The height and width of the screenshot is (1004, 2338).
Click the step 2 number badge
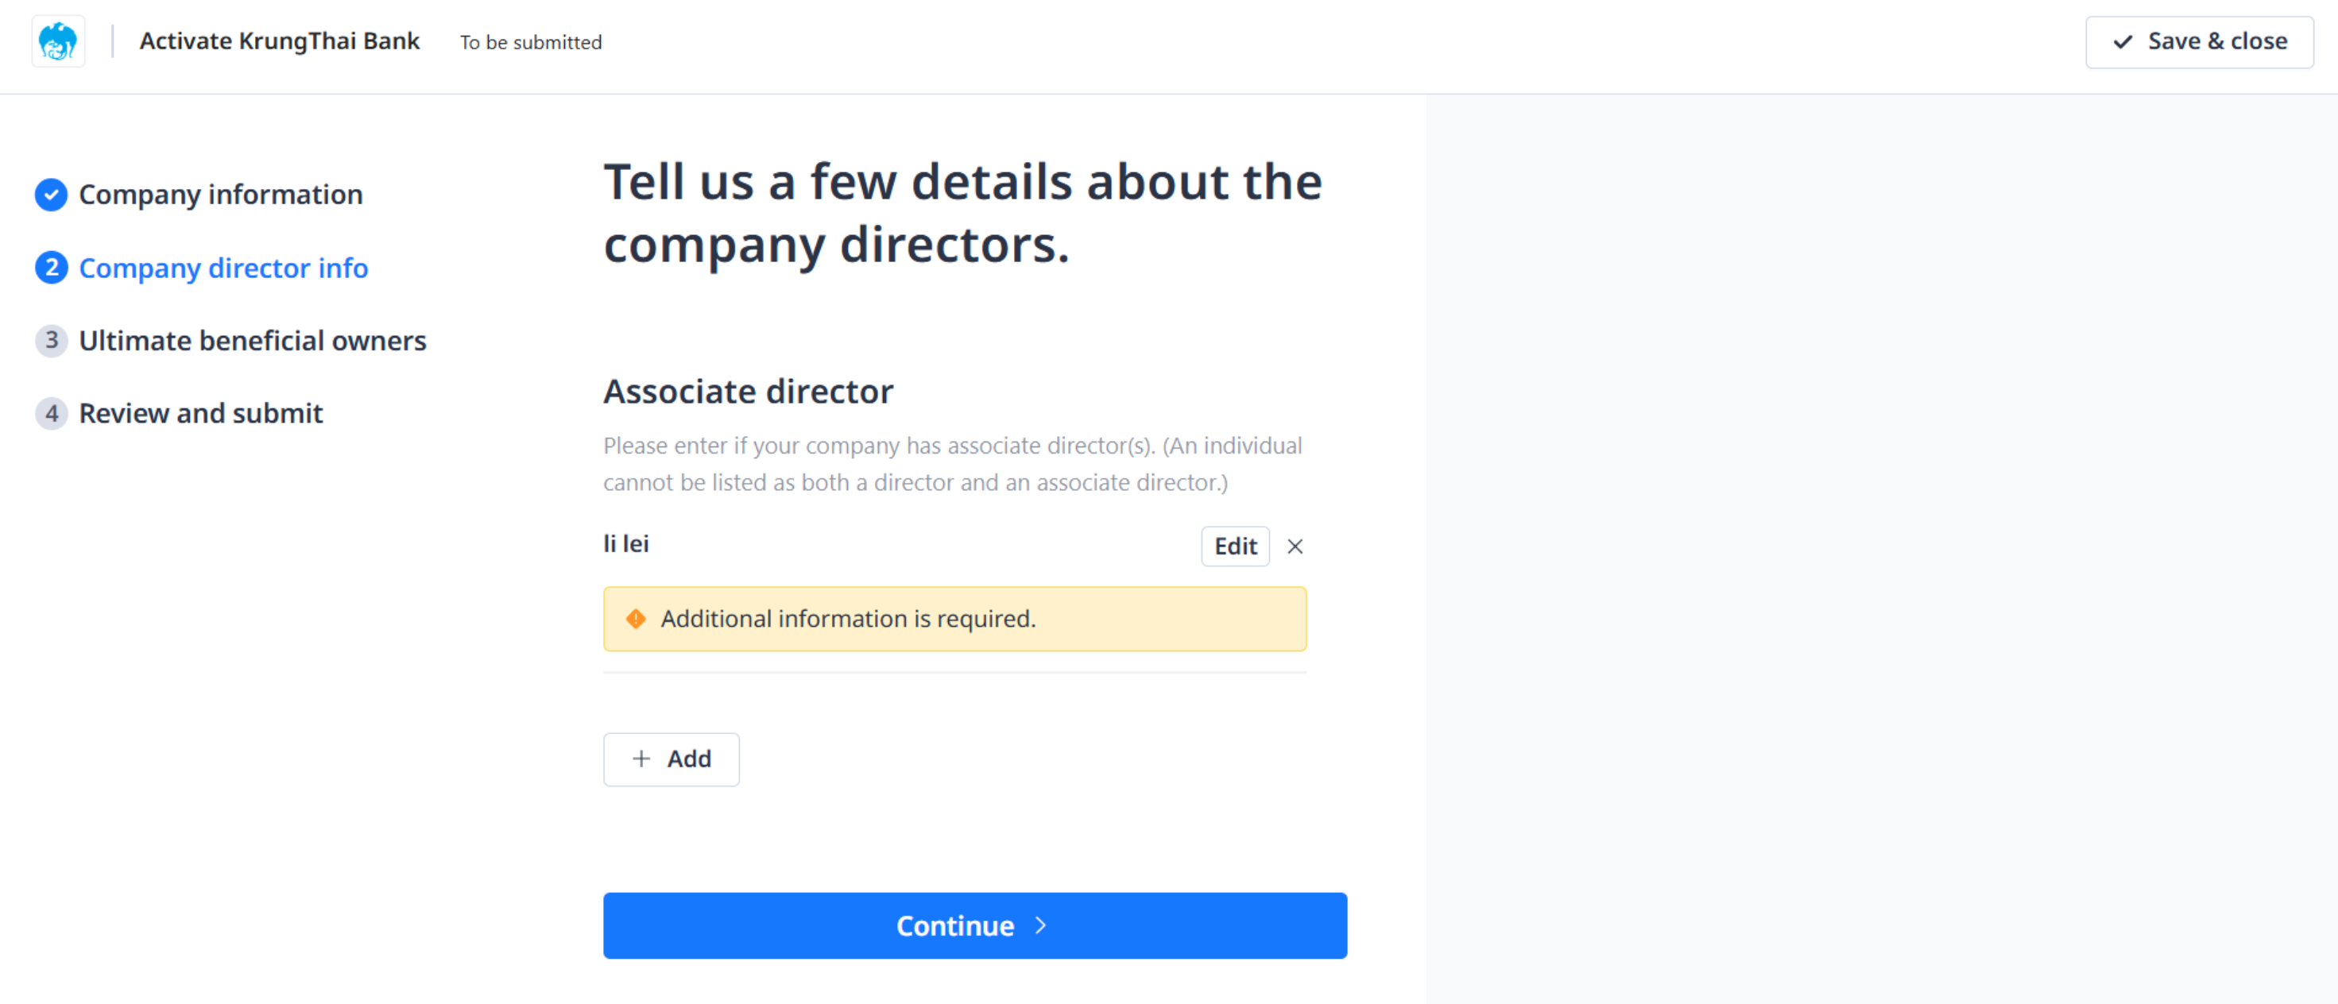[x=51, y=268]
